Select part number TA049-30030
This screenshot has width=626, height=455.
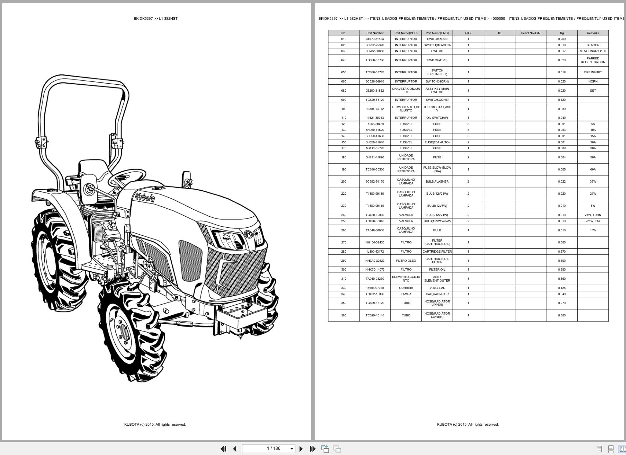click(x=375, y=230)
